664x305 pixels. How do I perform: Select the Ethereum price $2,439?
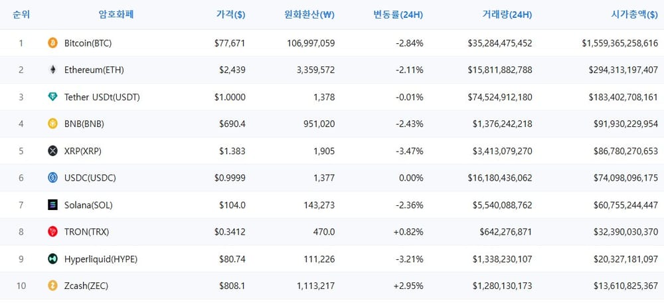(x=232, y=70)
